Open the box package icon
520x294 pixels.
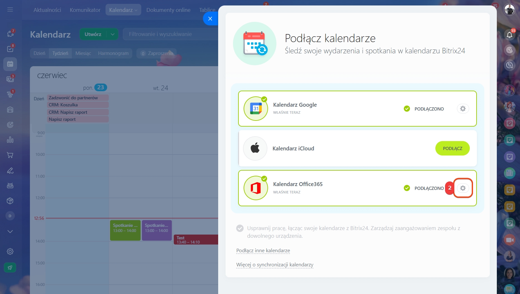click(x=10, y=201)
